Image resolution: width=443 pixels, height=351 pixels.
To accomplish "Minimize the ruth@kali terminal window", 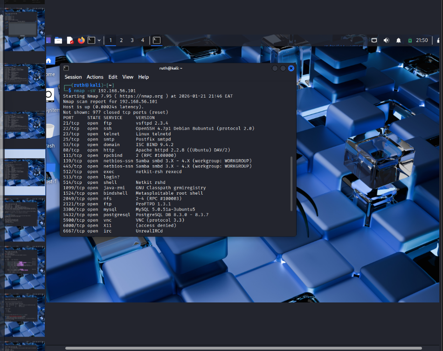I will (275, 68).
